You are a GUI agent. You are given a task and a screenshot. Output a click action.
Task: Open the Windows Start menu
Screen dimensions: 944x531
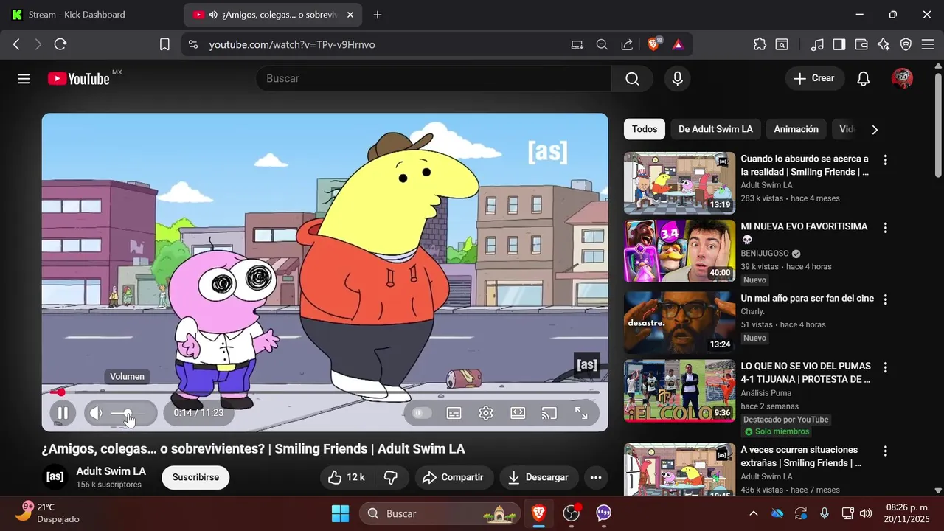click(x=340, y=513)
